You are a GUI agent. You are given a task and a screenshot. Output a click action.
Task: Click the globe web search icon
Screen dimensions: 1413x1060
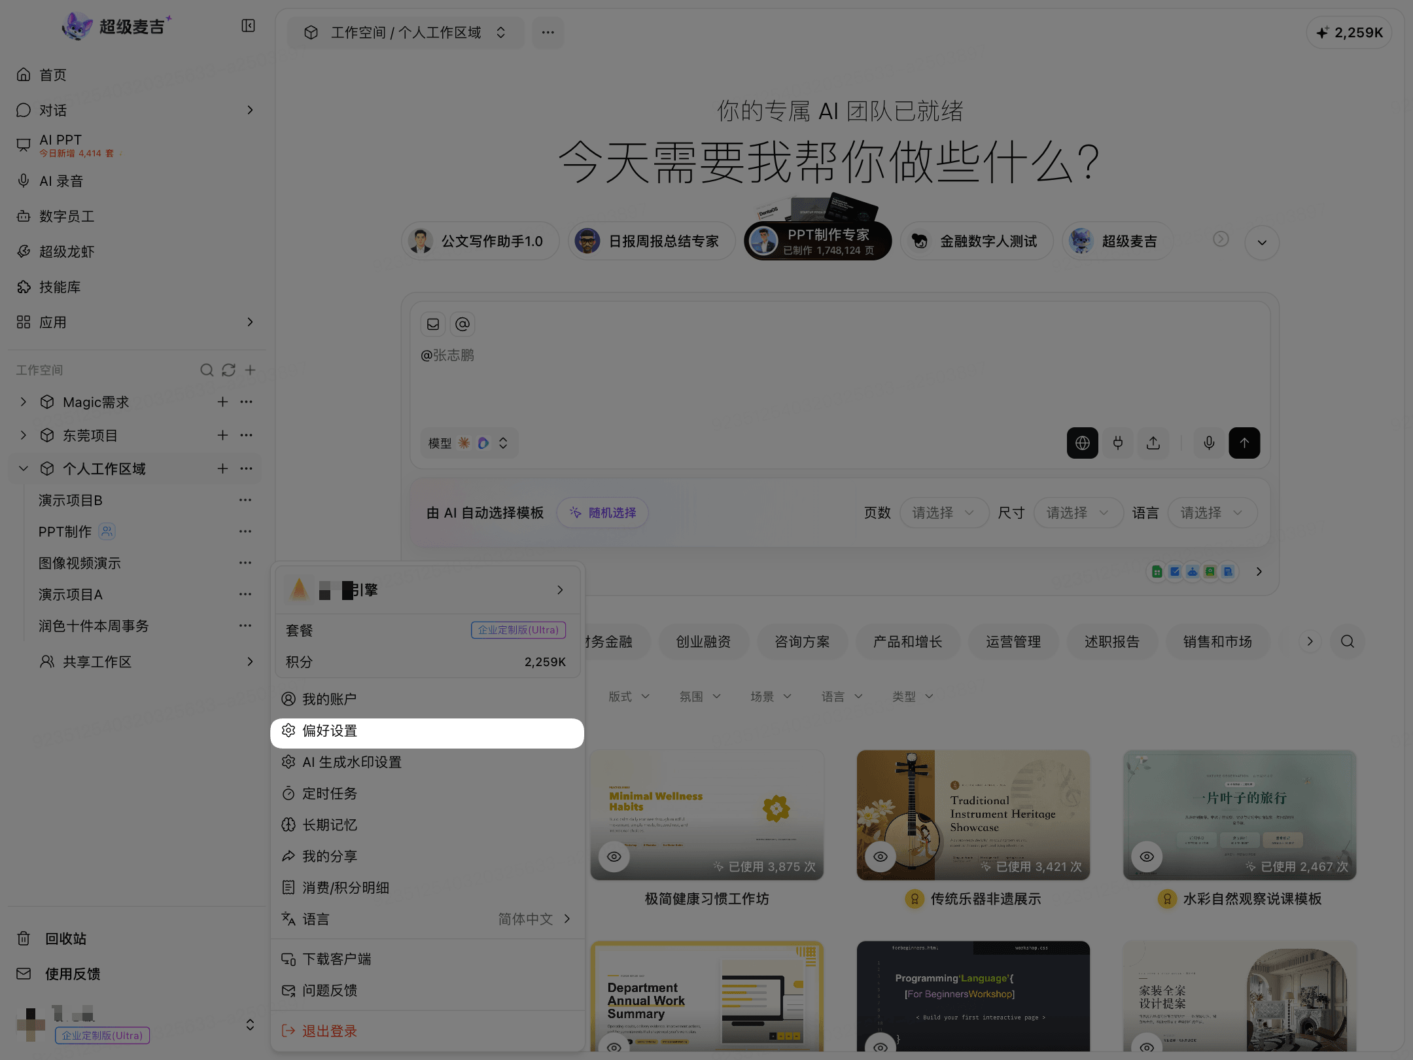click(x=1082, y=443)
